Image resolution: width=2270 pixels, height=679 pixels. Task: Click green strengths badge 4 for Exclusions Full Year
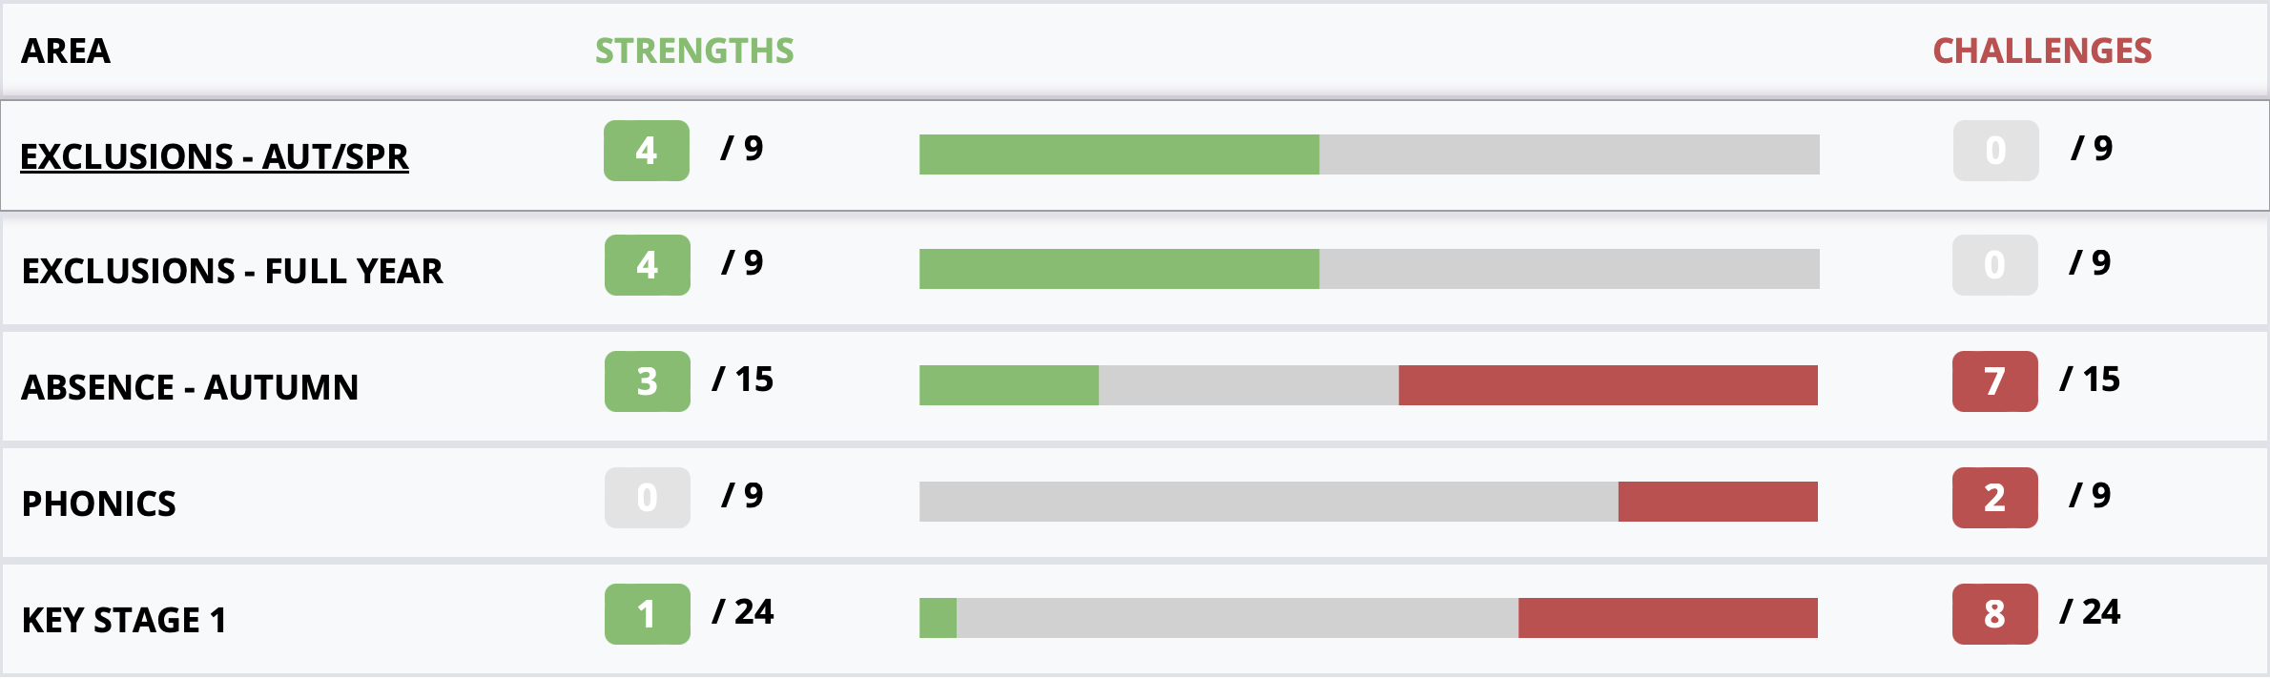point(648,265)
